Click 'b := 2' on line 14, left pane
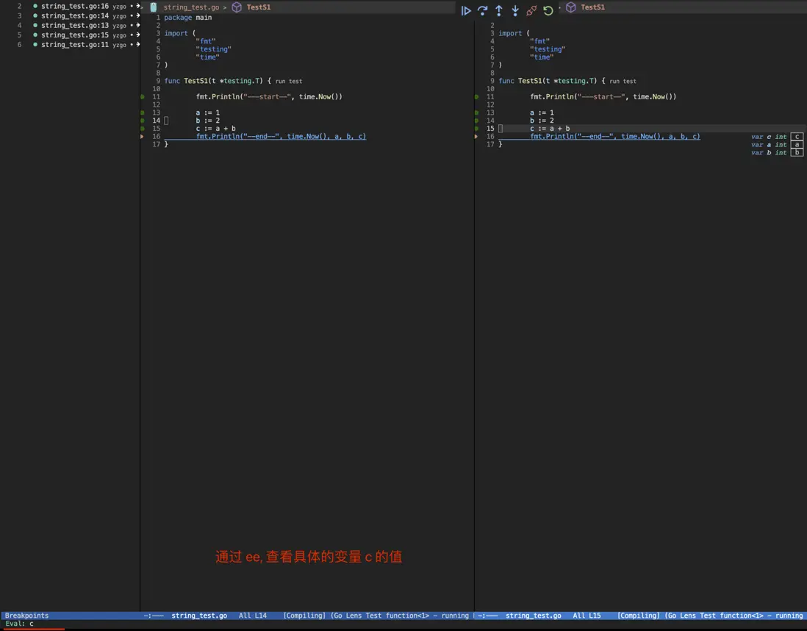 pos(207,121)
